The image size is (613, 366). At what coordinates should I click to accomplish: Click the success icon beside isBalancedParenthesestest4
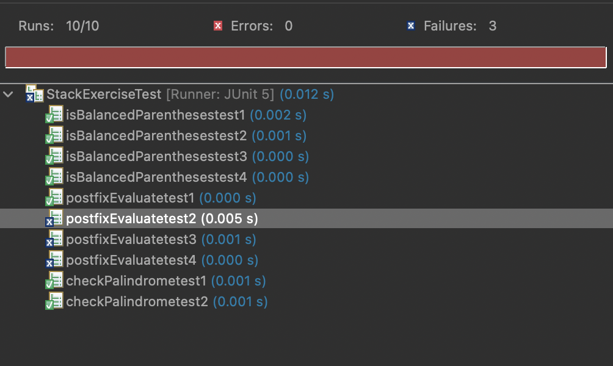53,177
